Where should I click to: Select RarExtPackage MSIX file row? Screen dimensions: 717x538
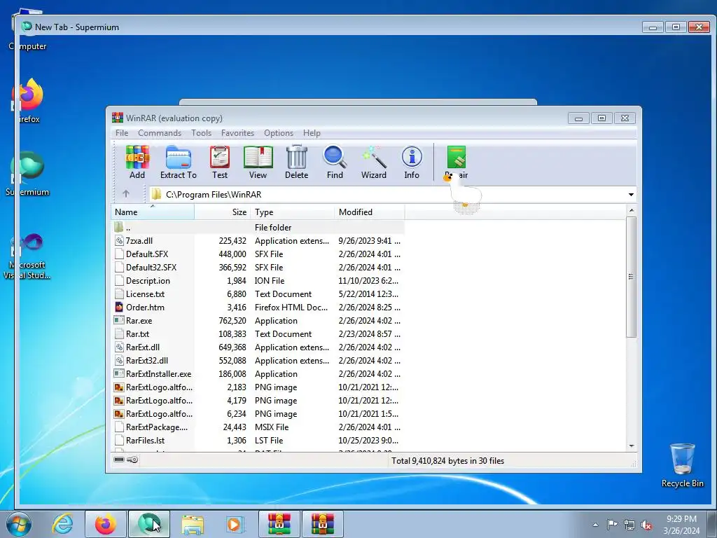[258, 427]
